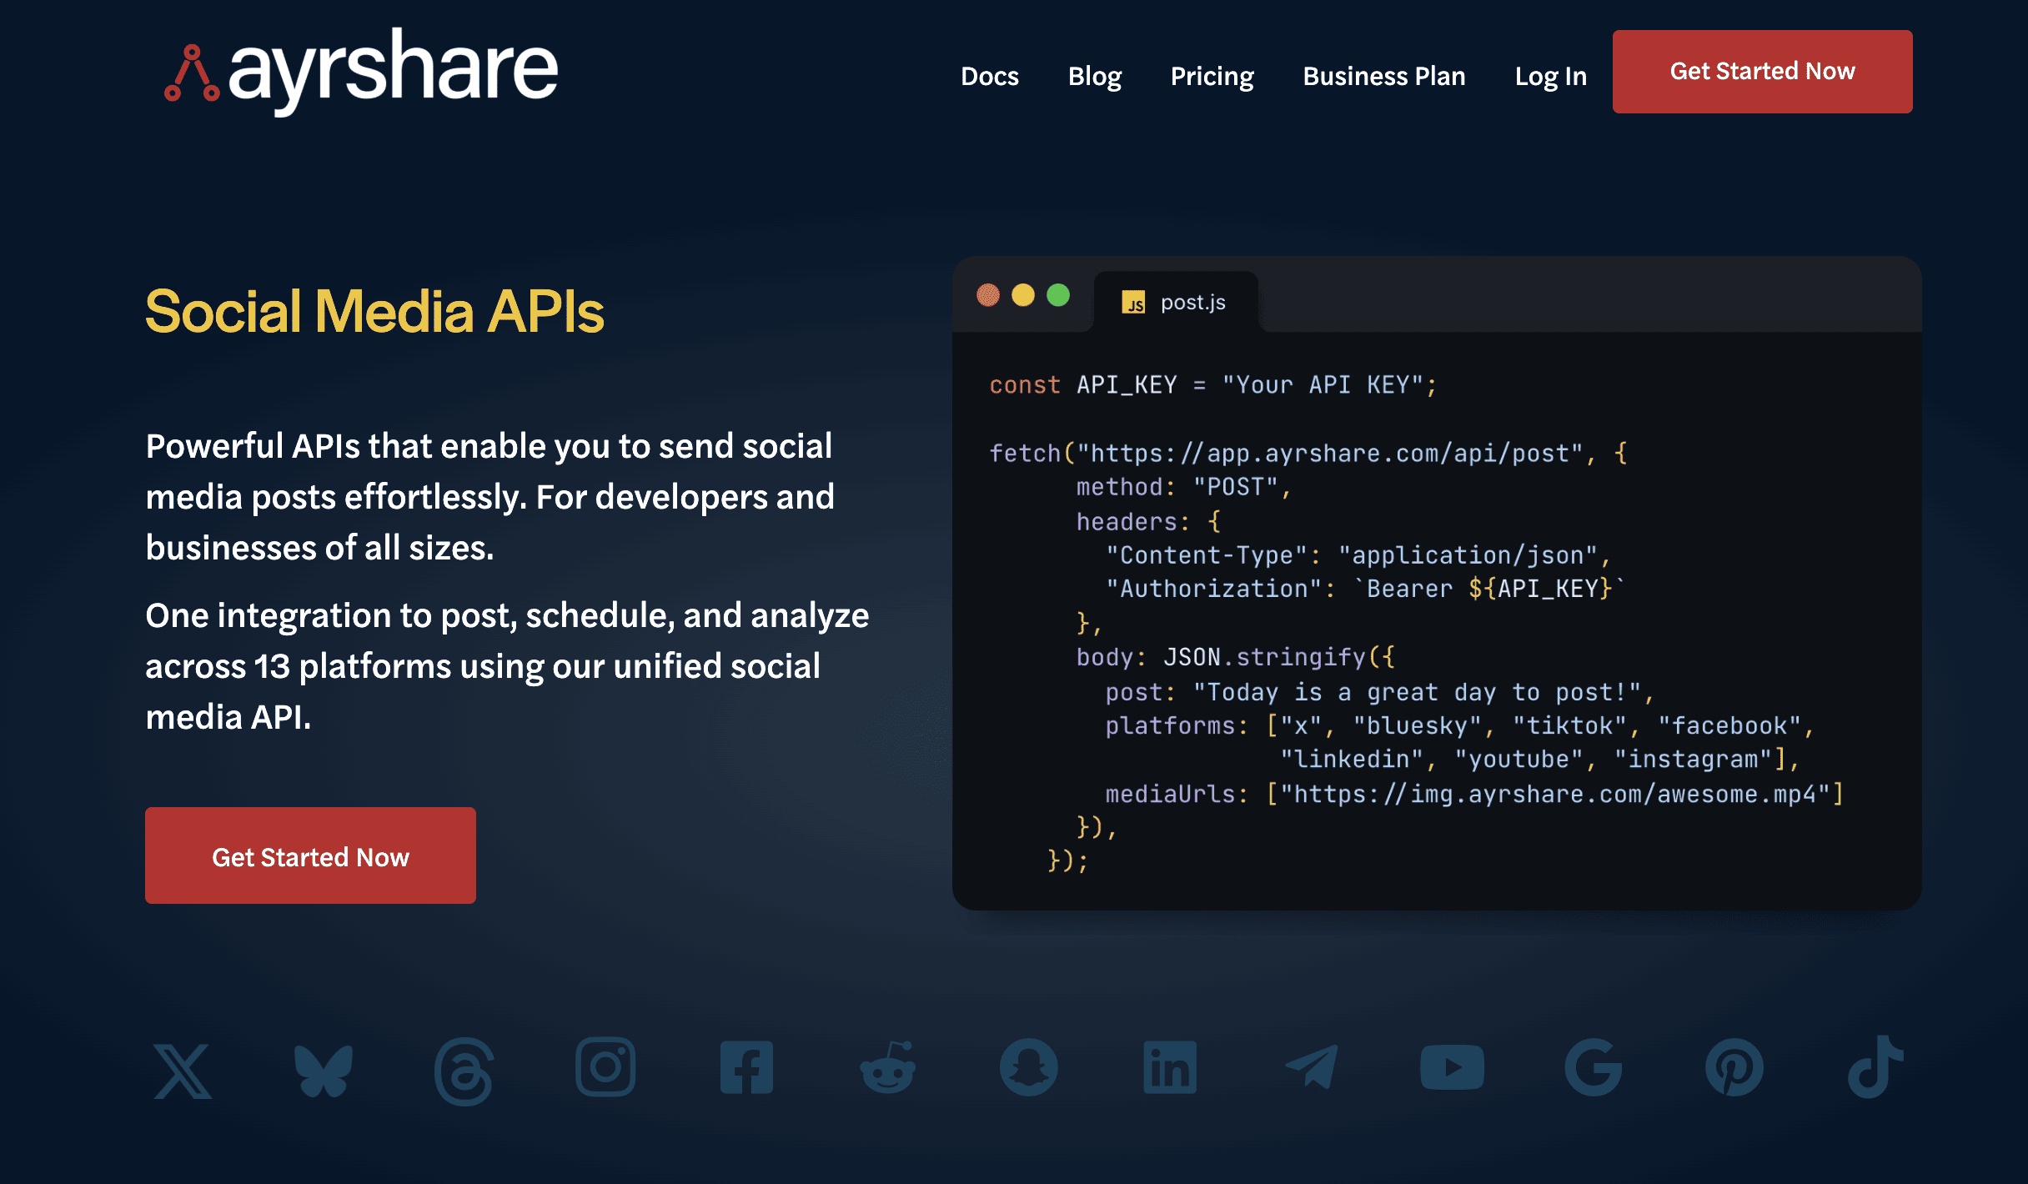Viewport: 2028px width, 1184px height.
Task: Click the Facebook icon
Action: pyautogui.click(x=746, y=1067)
